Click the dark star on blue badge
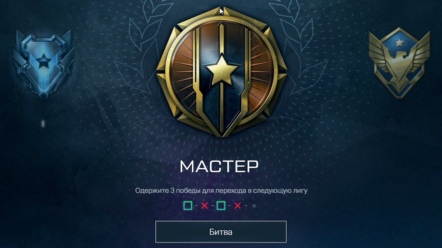Viewport: 442px width, 248px height. (43, 62)
